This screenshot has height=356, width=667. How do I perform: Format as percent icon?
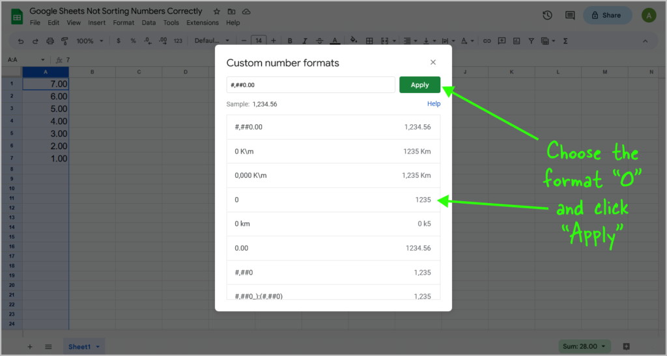tap(133, 41)
